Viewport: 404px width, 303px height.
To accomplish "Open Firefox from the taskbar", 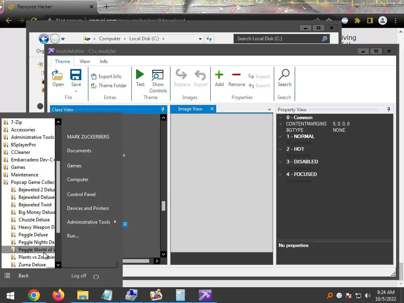I will [58, 295].
